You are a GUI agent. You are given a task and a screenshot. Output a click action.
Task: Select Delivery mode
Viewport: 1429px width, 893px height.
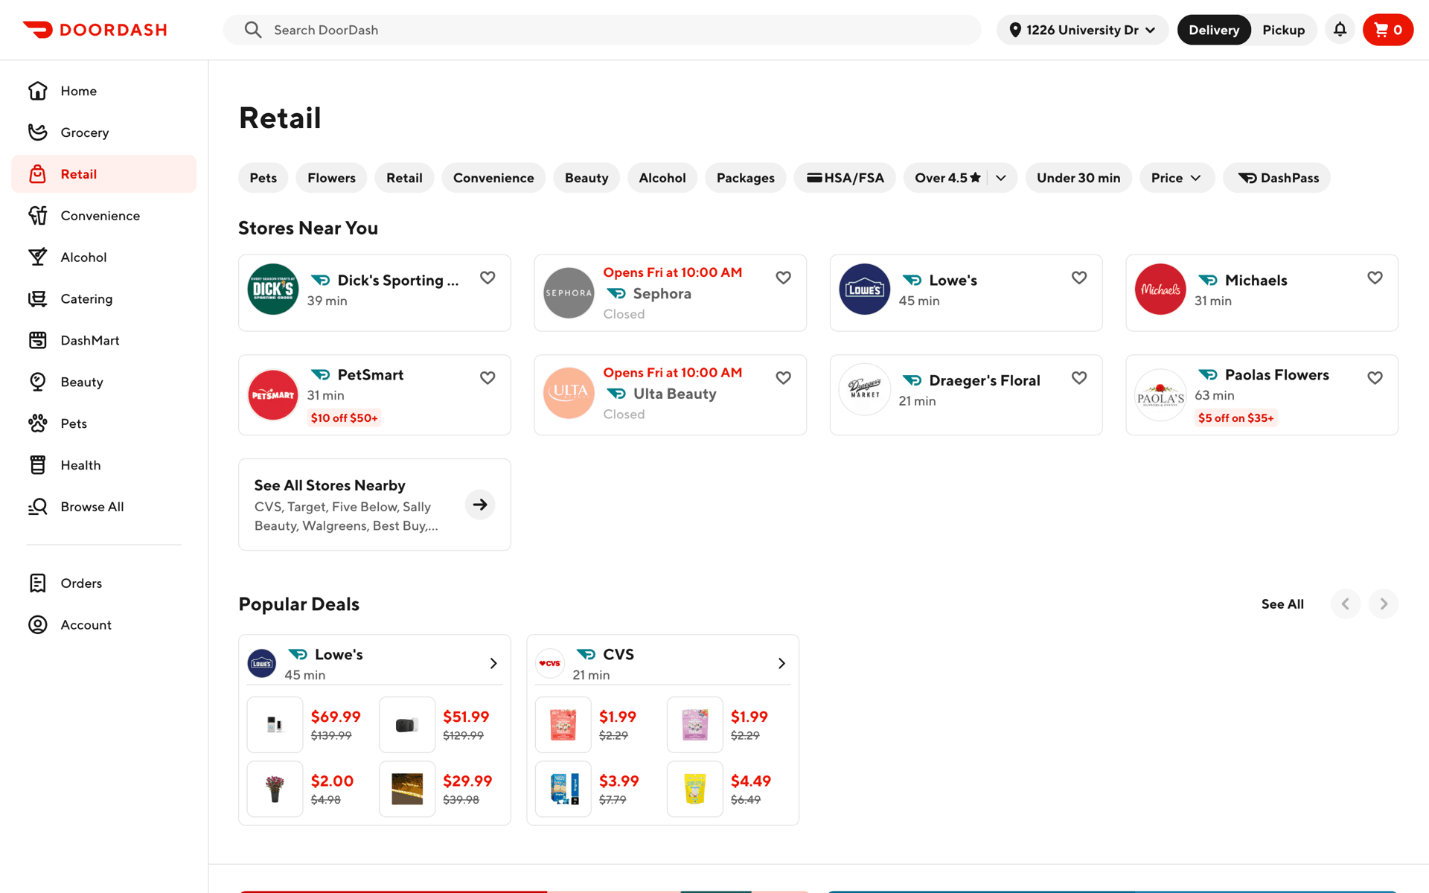tap(1214, 30)
